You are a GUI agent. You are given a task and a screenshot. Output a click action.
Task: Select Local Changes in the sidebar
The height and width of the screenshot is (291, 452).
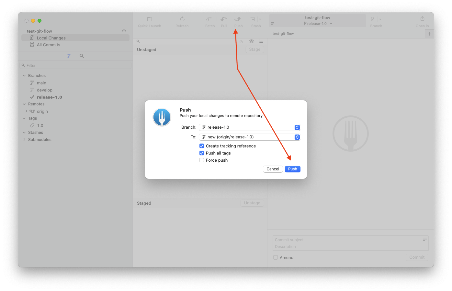click(52, 38)
